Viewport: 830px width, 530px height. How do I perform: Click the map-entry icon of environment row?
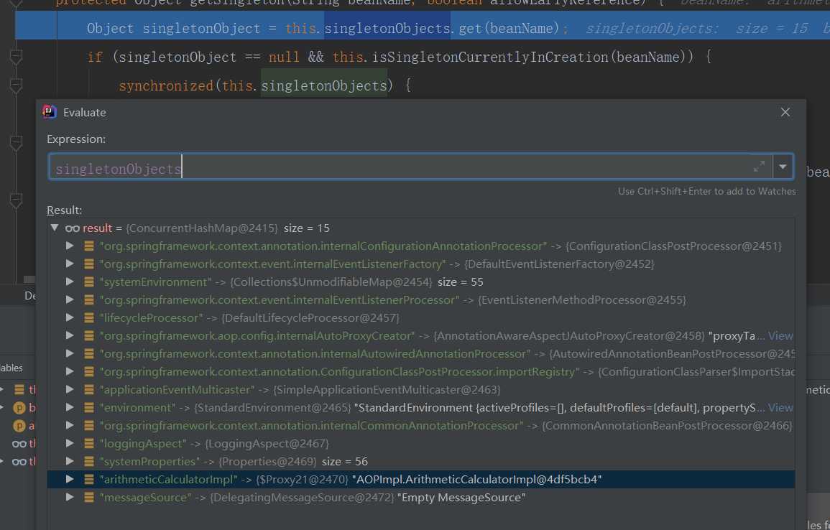point(89,408)
